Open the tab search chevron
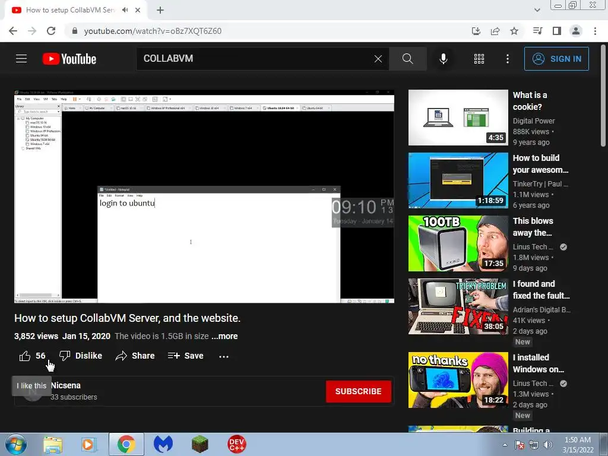608x456 pixels. coord(537,10)
